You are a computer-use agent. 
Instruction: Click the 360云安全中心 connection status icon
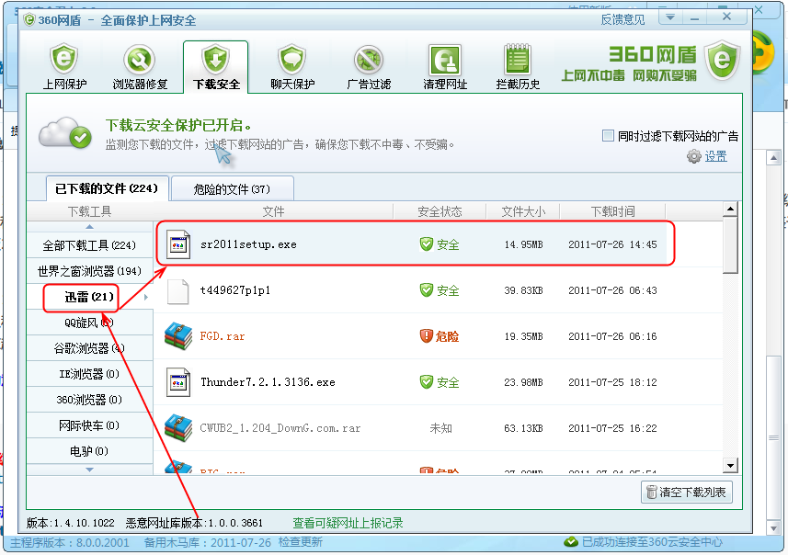tap(570, 542)
